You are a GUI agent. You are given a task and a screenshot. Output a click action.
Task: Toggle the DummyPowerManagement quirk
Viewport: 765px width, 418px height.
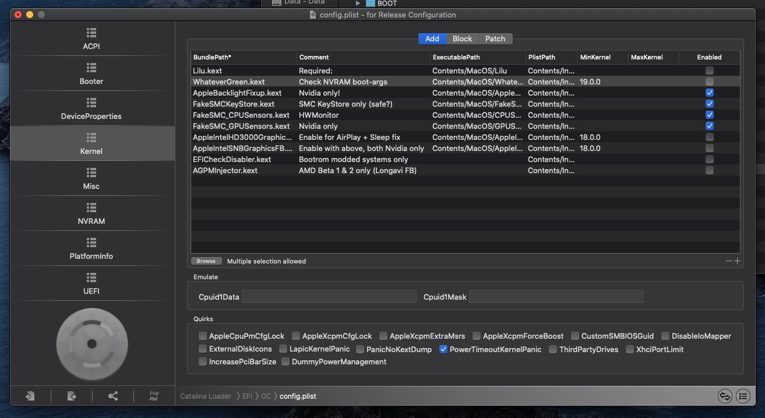(285, 361)
